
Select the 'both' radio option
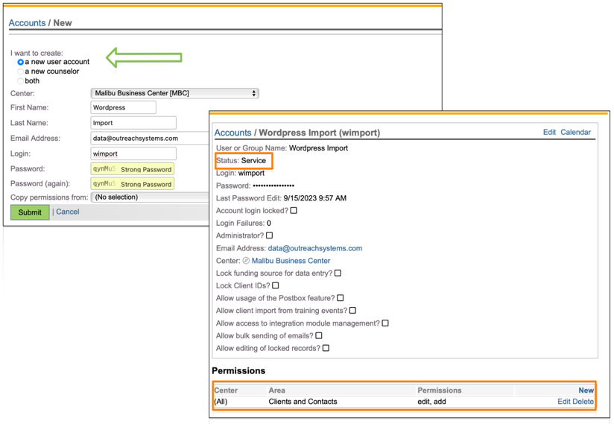(21, 81)
